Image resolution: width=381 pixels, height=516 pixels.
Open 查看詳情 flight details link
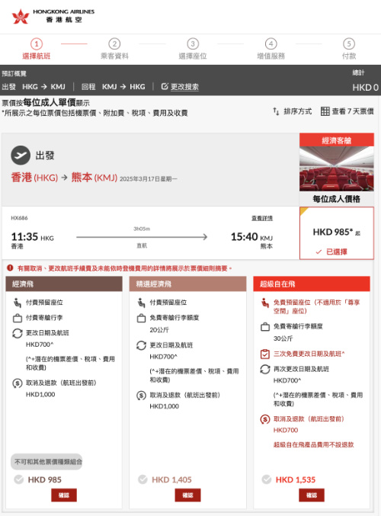(262, 218)
